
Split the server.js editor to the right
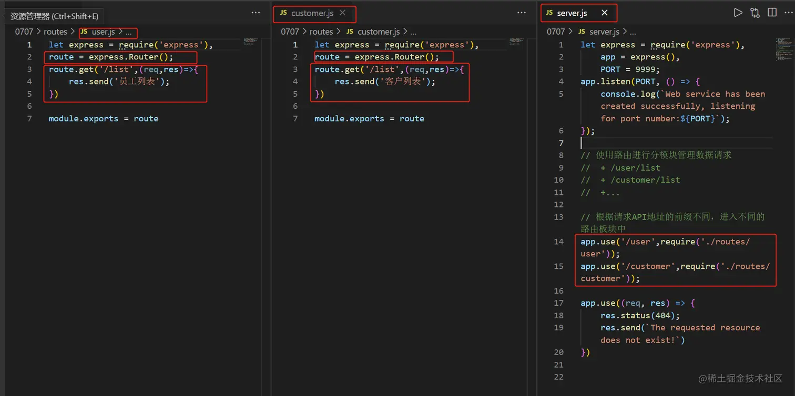[x=772, y=13]
